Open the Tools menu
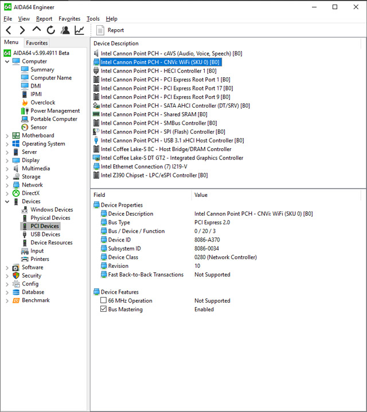This screenshot has width=367, height=412. coord(93,19)
